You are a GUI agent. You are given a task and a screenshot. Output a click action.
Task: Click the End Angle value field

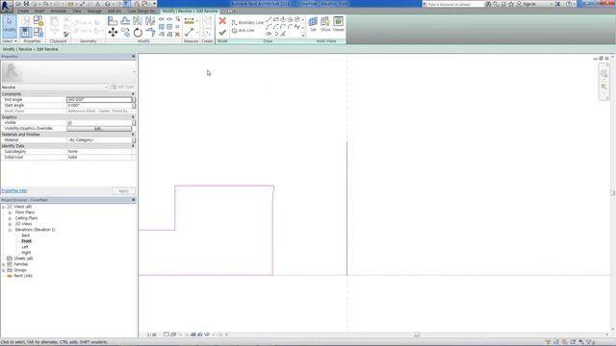[99, 100]
